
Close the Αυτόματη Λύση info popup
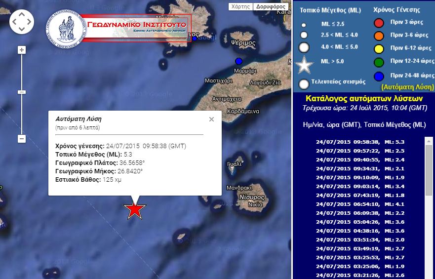coord(211,119)
